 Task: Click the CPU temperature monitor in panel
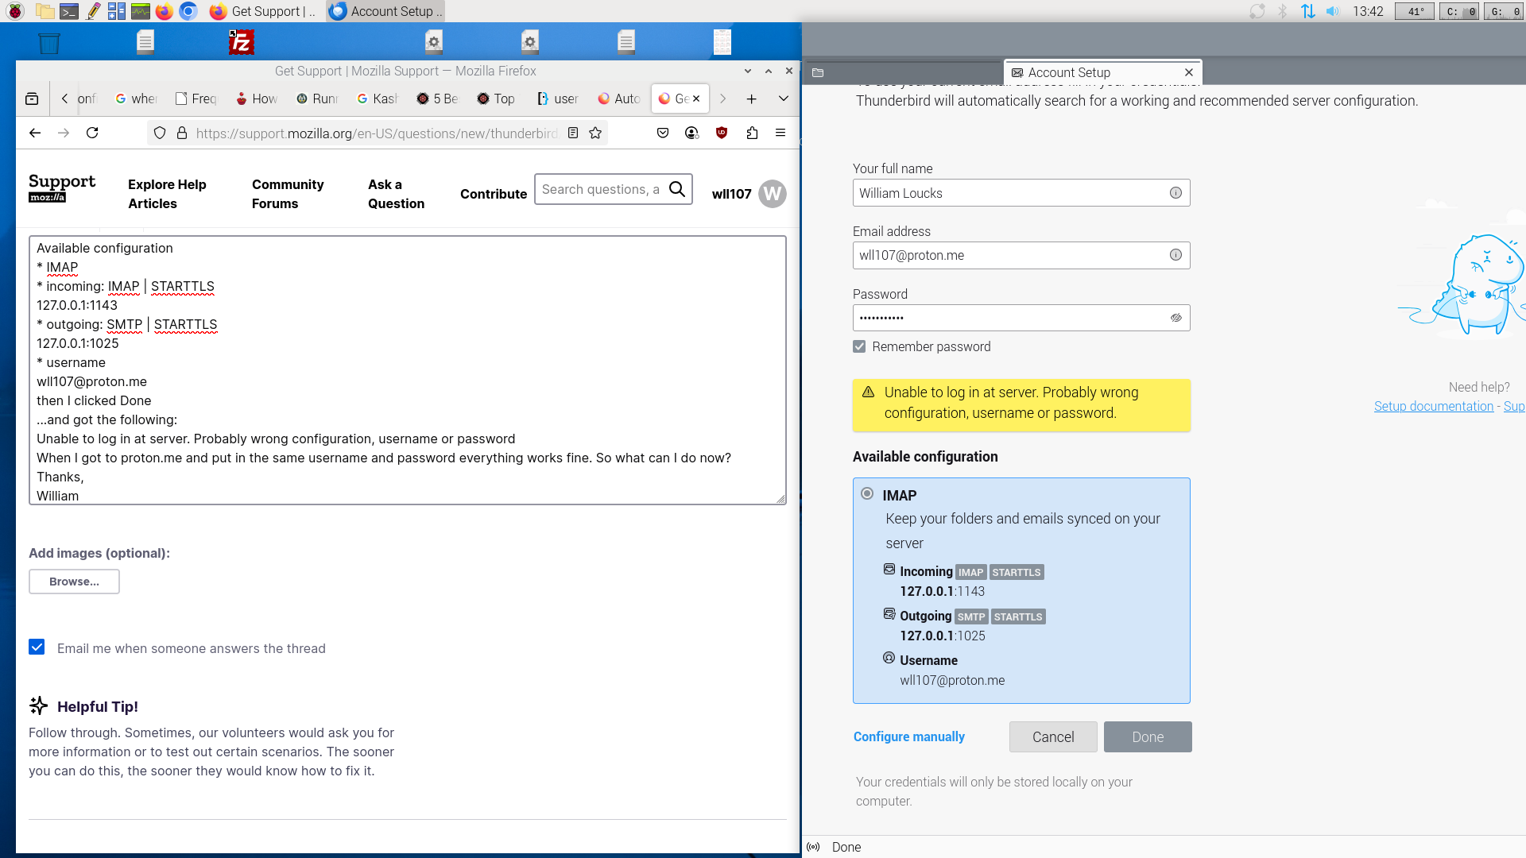(1416, 11)
